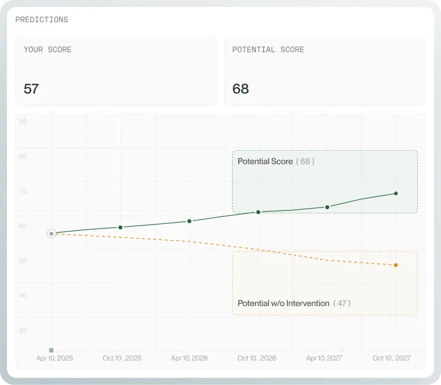This screenshot has height=385, width=441.
Task: Open the Potential Score (68) label
Action: (276, 161)
